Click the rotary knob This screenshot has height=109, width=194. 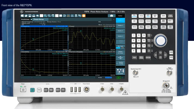pyautogui.click(x=161, y=40)
